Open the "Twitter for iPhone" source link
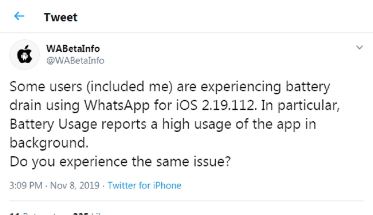This screenshot has width=373, height=215. pyautogui.click(x=145, y=186)
